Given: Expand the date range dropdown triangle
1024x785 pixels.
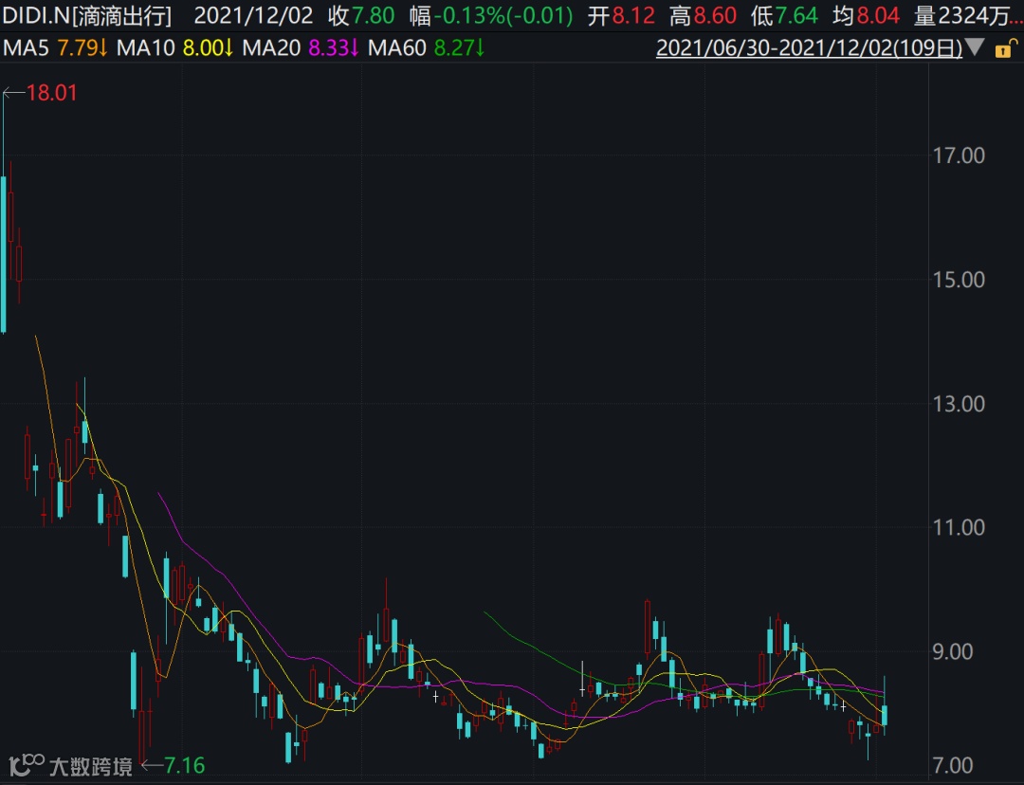Looking at the screenshot, I should tap(975, 47).
